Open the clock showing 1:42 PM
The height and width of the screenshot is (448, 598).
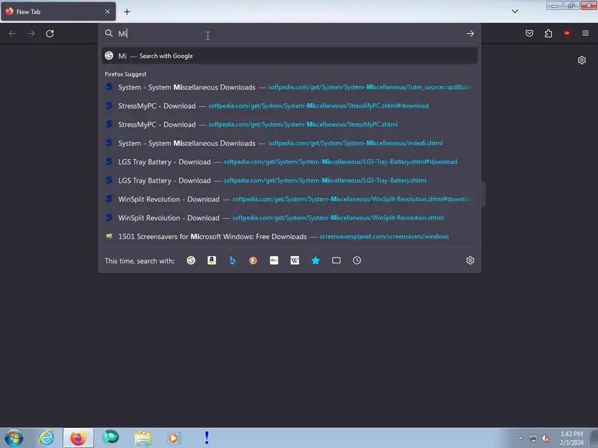pos(572,438)
